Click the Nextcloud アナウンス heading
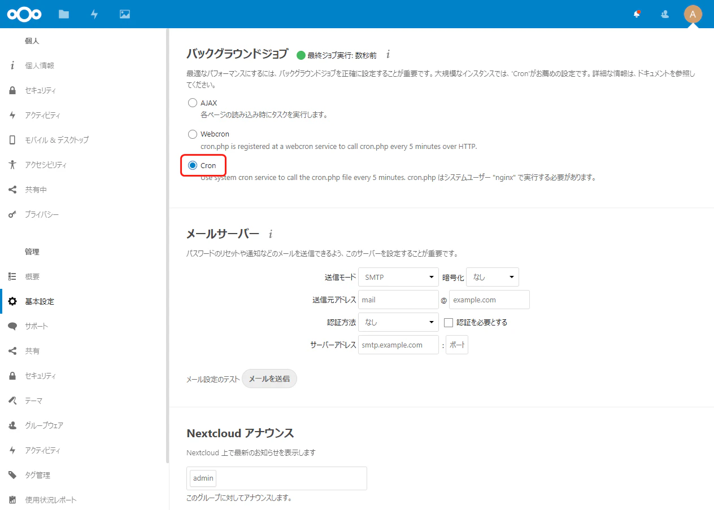 (240, 433)
